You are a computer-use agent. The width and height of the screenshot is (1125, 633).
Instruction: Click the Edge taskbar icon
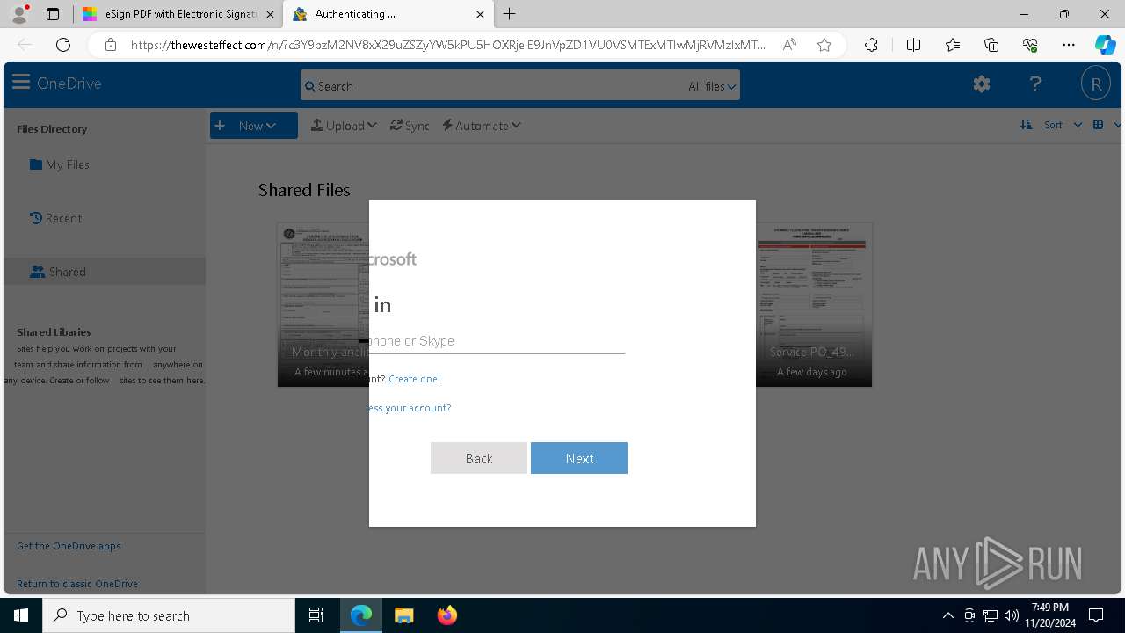point(361,615)
